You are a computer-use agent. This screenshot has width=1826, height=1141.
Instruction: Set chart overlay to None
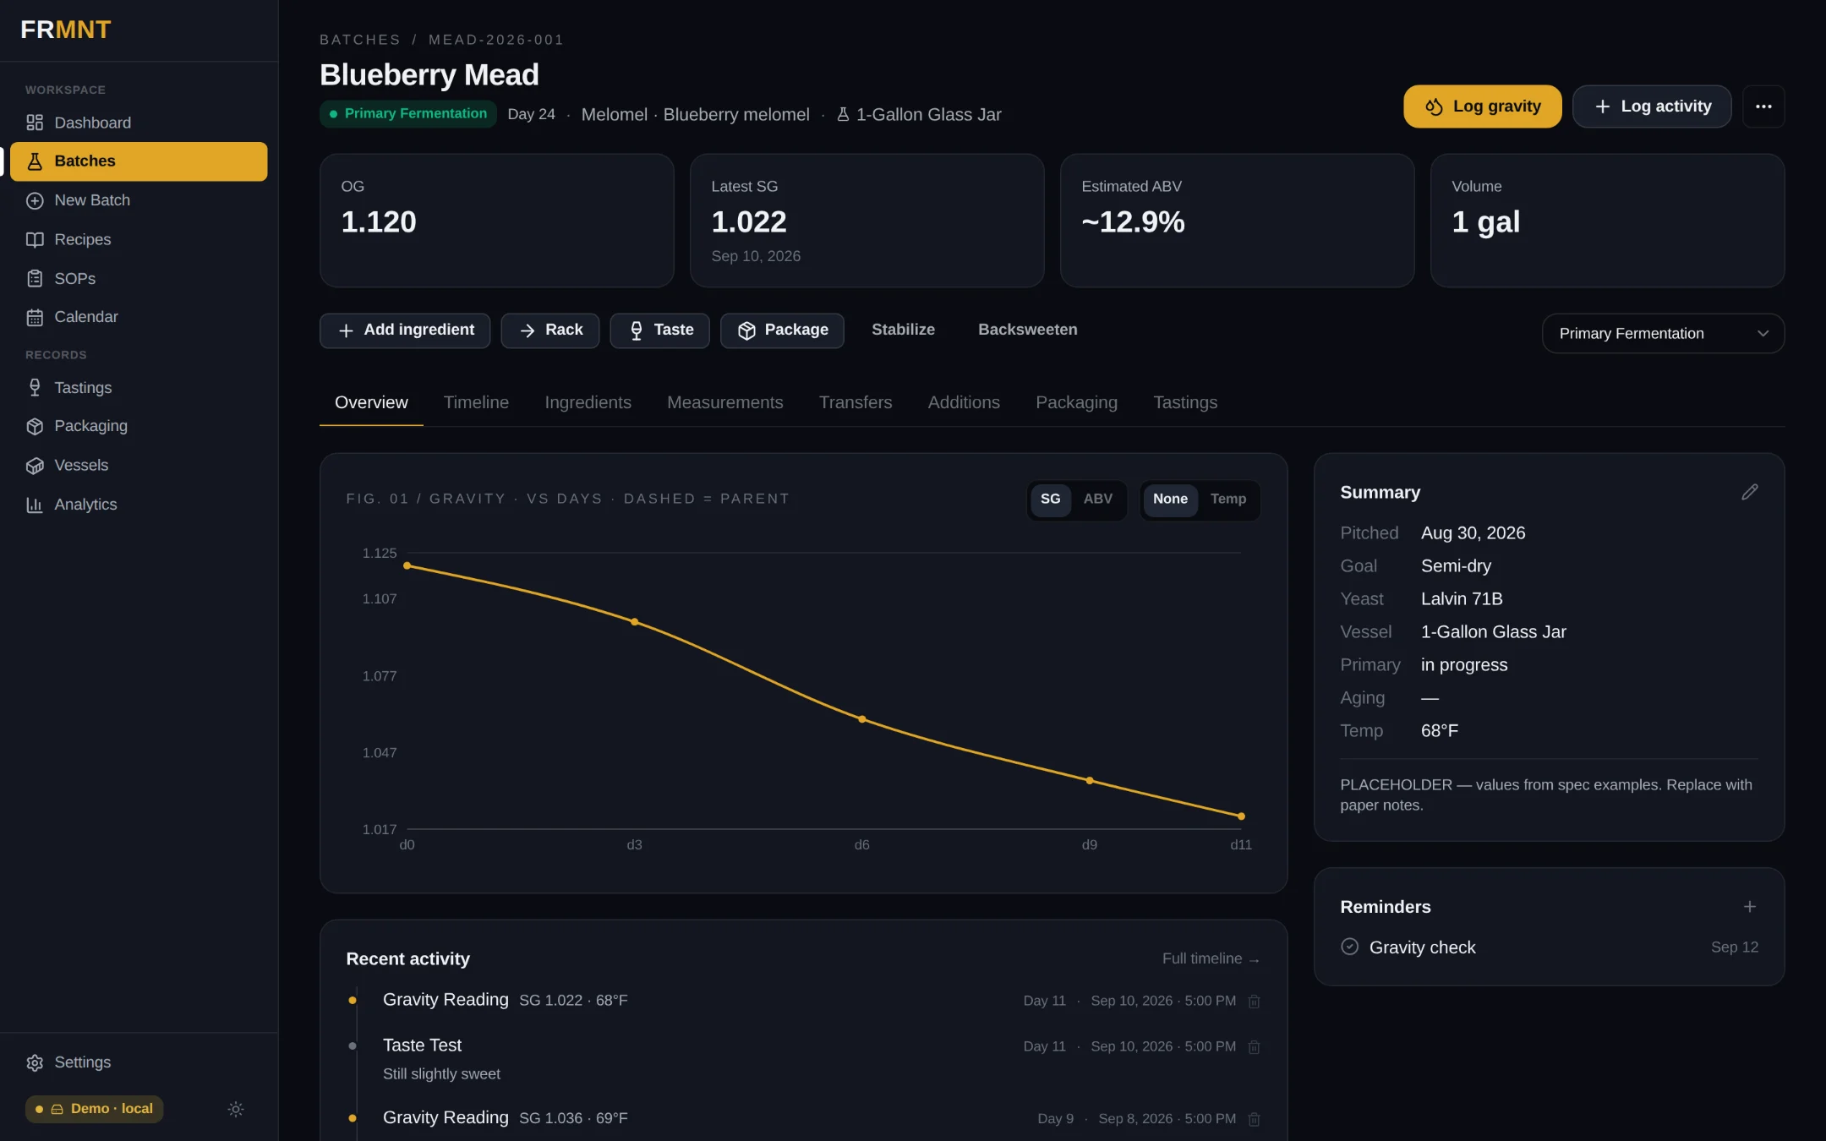pos(1170,500)
